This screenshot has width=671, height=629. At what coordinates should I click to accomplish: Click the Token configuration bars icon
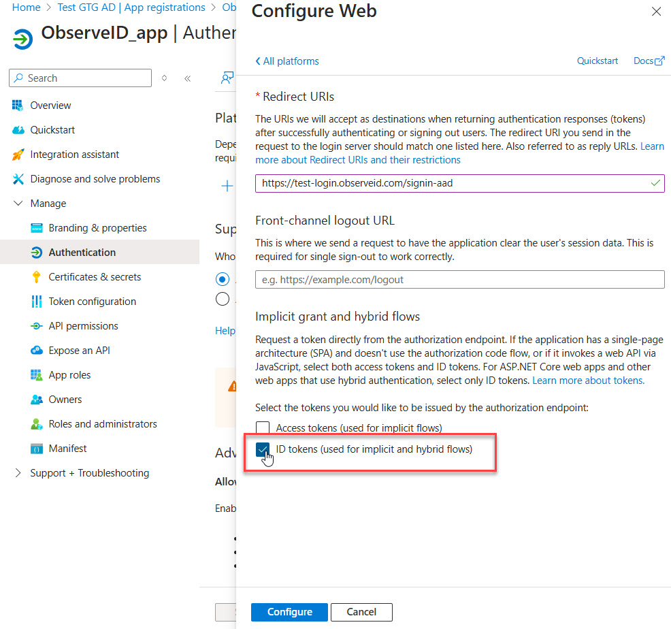click(36, 302)
